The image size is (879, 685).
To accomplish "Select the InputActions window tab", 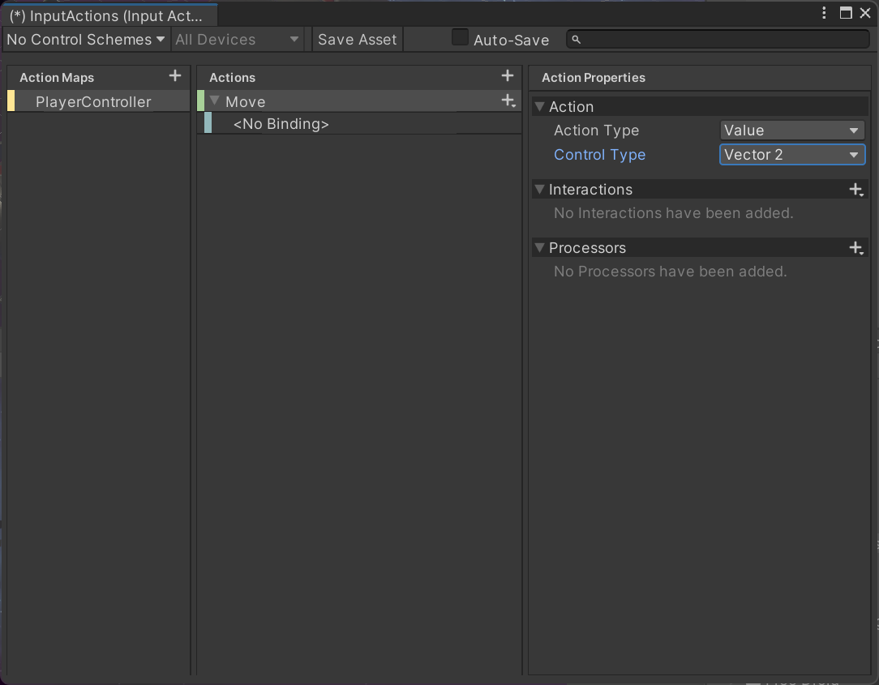I will point(110,15).
